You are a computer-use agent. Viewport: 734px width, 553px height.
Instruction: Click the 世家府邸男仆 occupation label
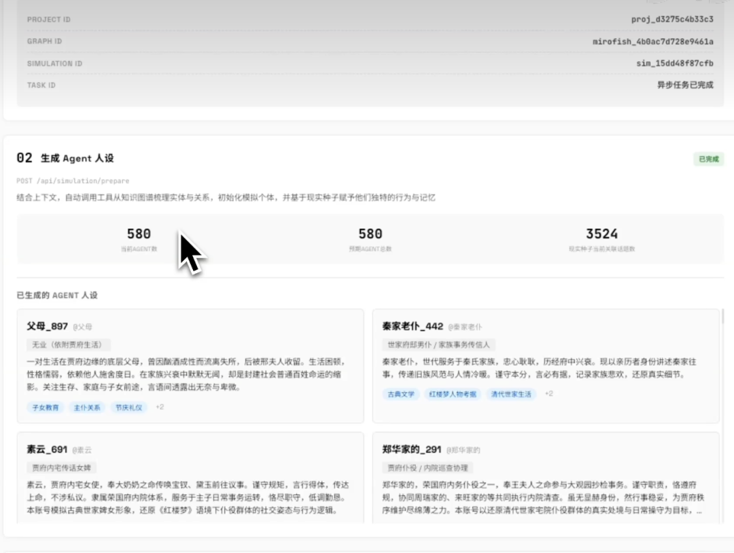coord(439,345)
